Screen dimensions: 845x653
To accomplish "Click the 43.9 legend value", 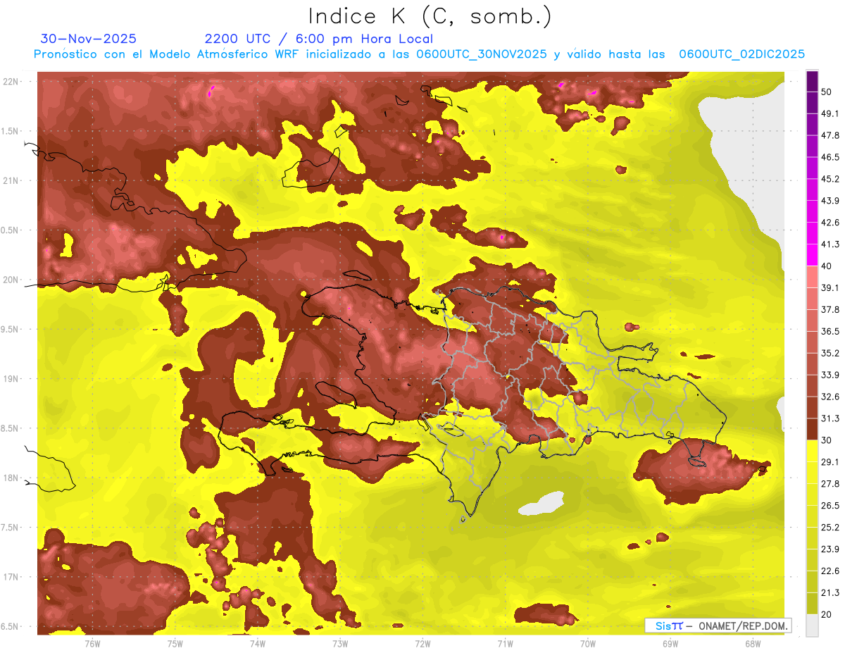I will click(x=830, y=201).
